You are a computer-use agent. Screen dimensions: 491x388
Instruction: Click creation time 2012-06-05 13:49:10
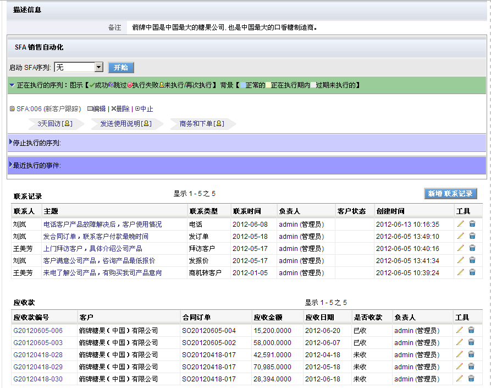[x=407, y=236]
